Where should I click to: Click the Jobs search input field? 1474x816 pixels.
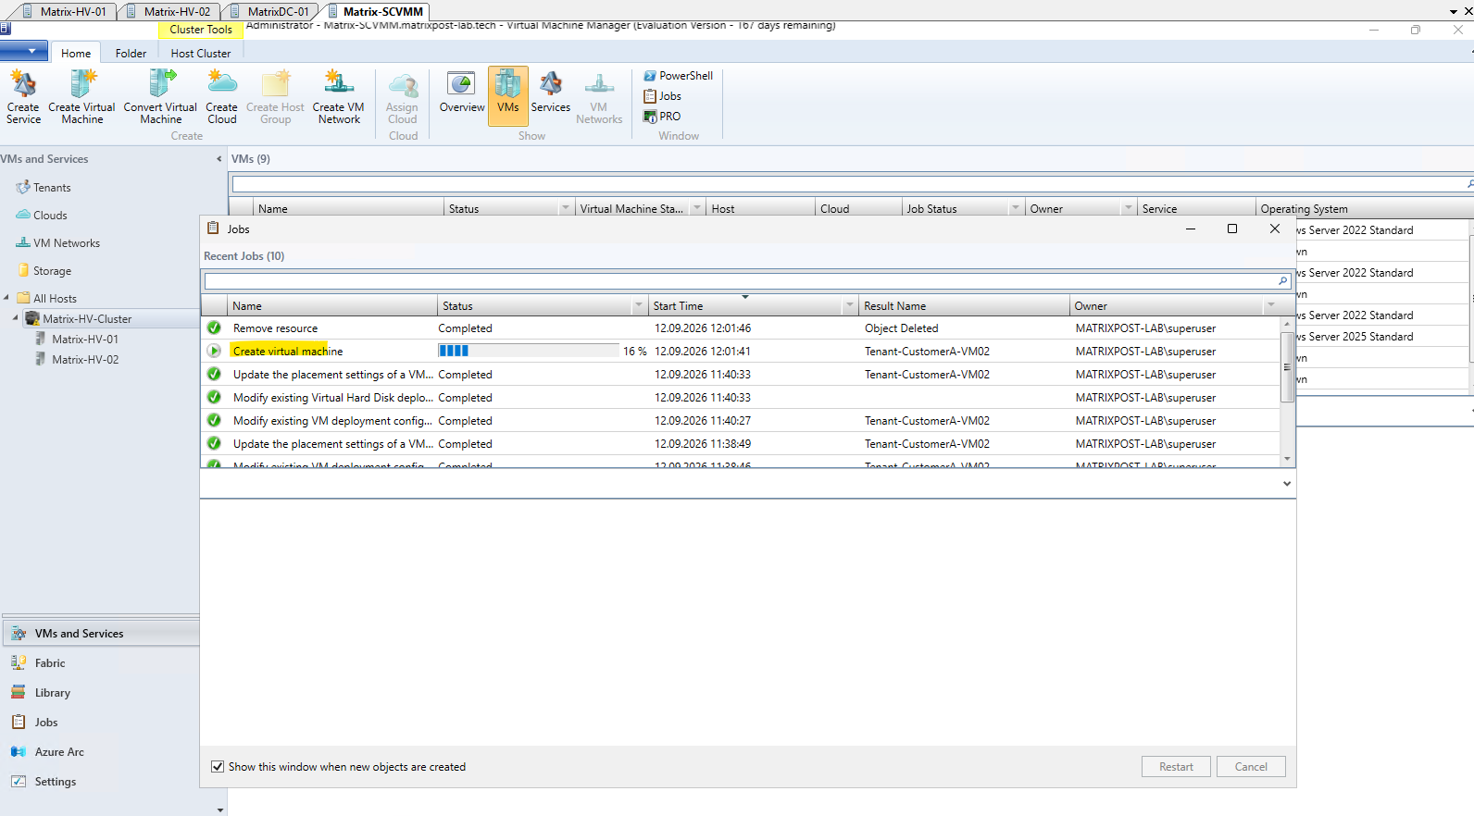coord(741,280)
